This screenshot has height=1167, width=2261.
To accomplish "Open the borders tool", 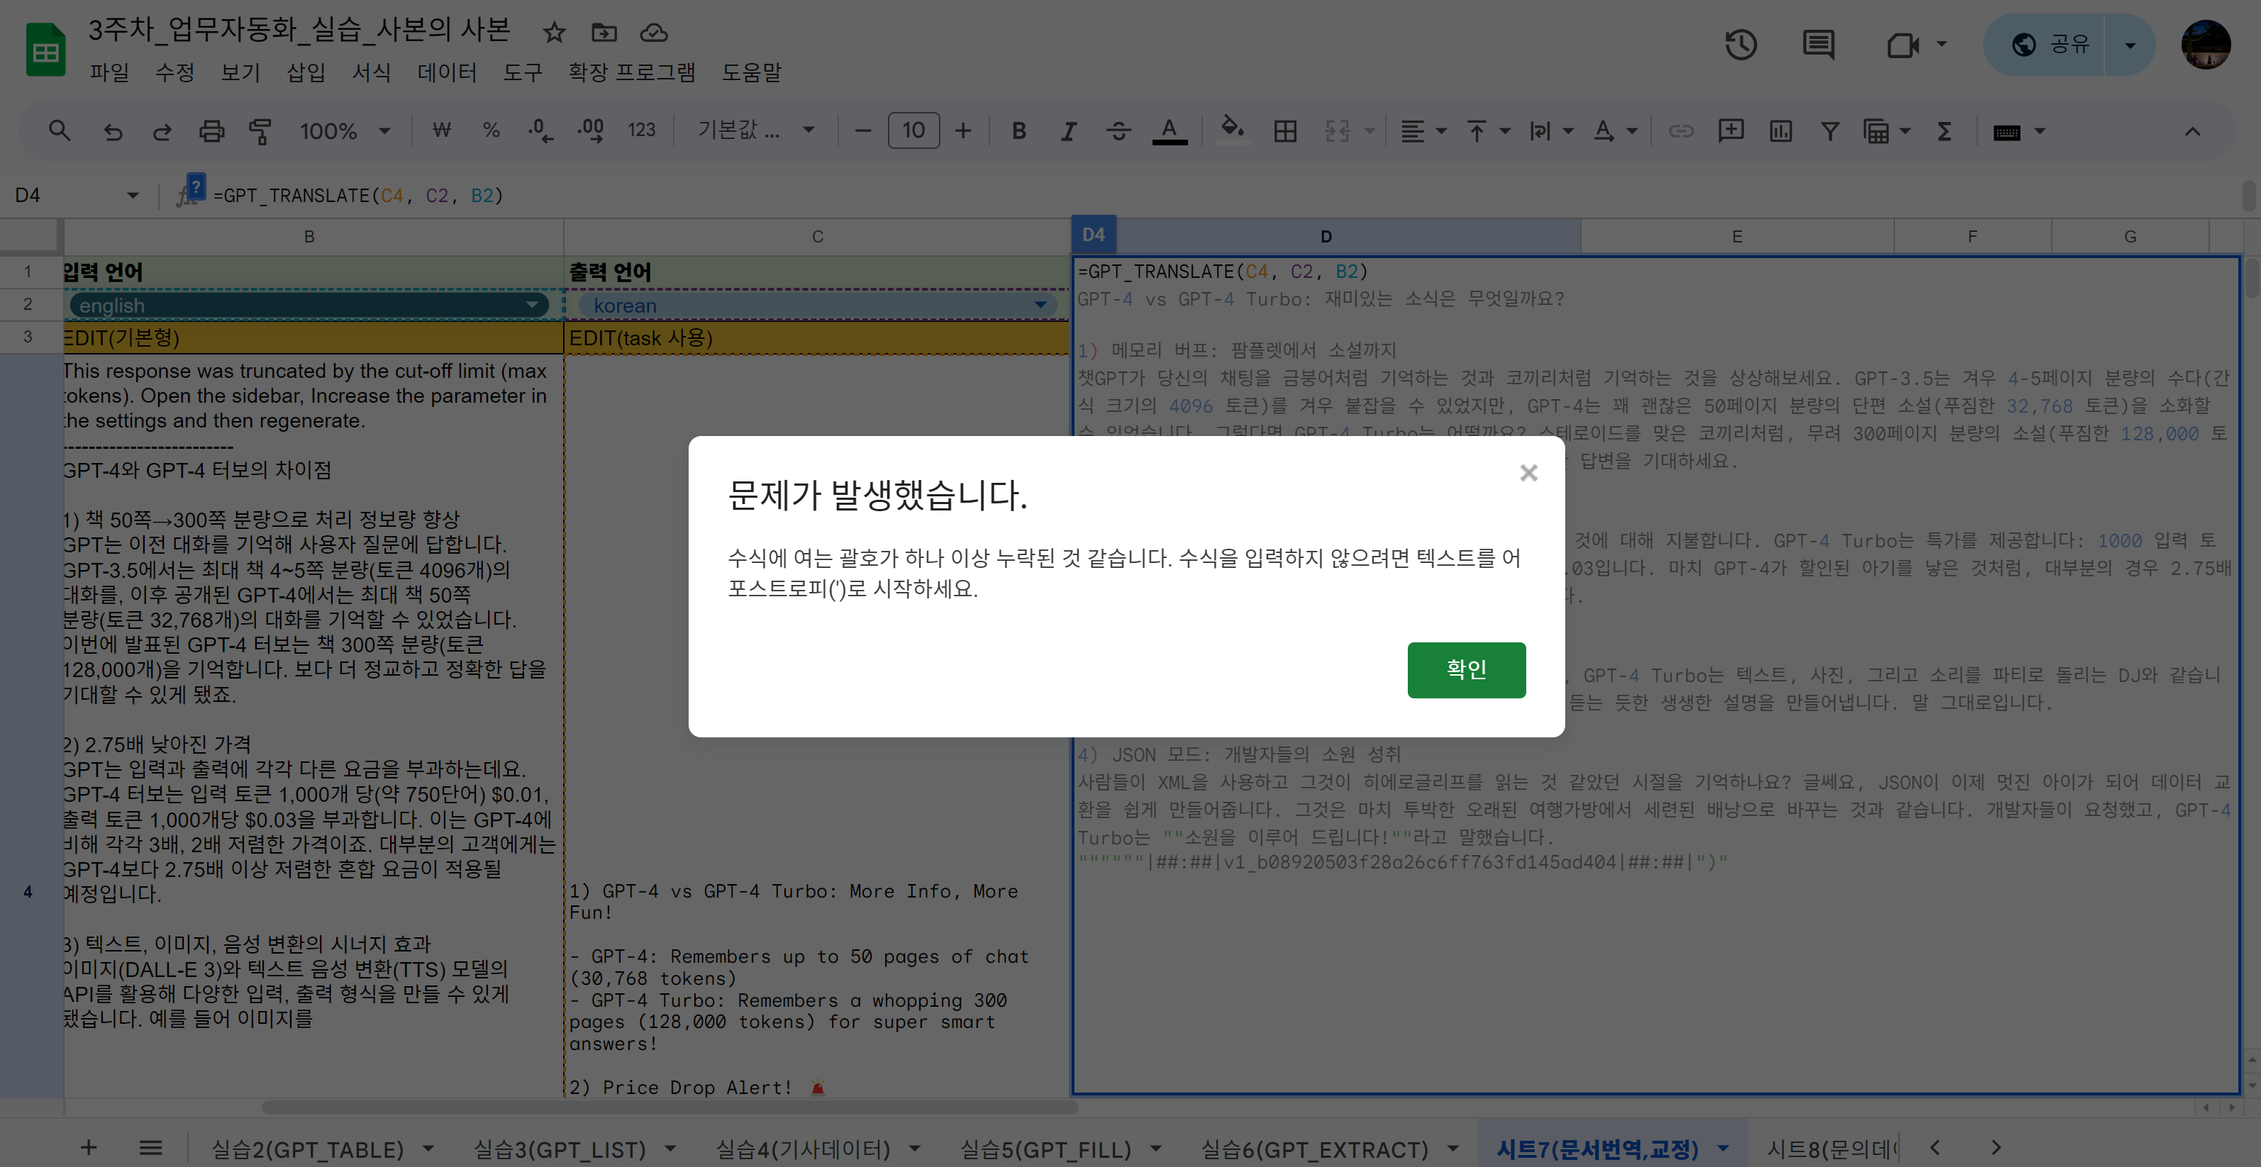I will 1285,132.
